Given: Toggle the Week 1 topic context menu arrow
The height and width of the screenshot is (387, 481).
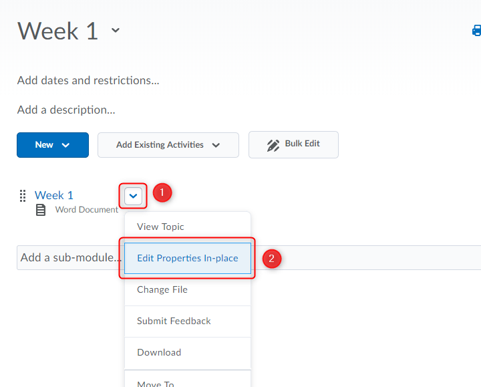Looking at the screenshot, I should 134,196.
